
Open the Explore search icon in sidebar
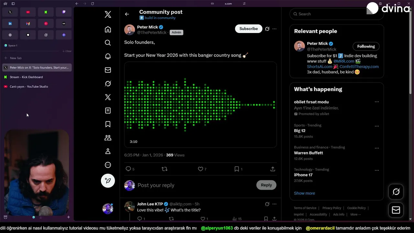(x=108, y=43)
